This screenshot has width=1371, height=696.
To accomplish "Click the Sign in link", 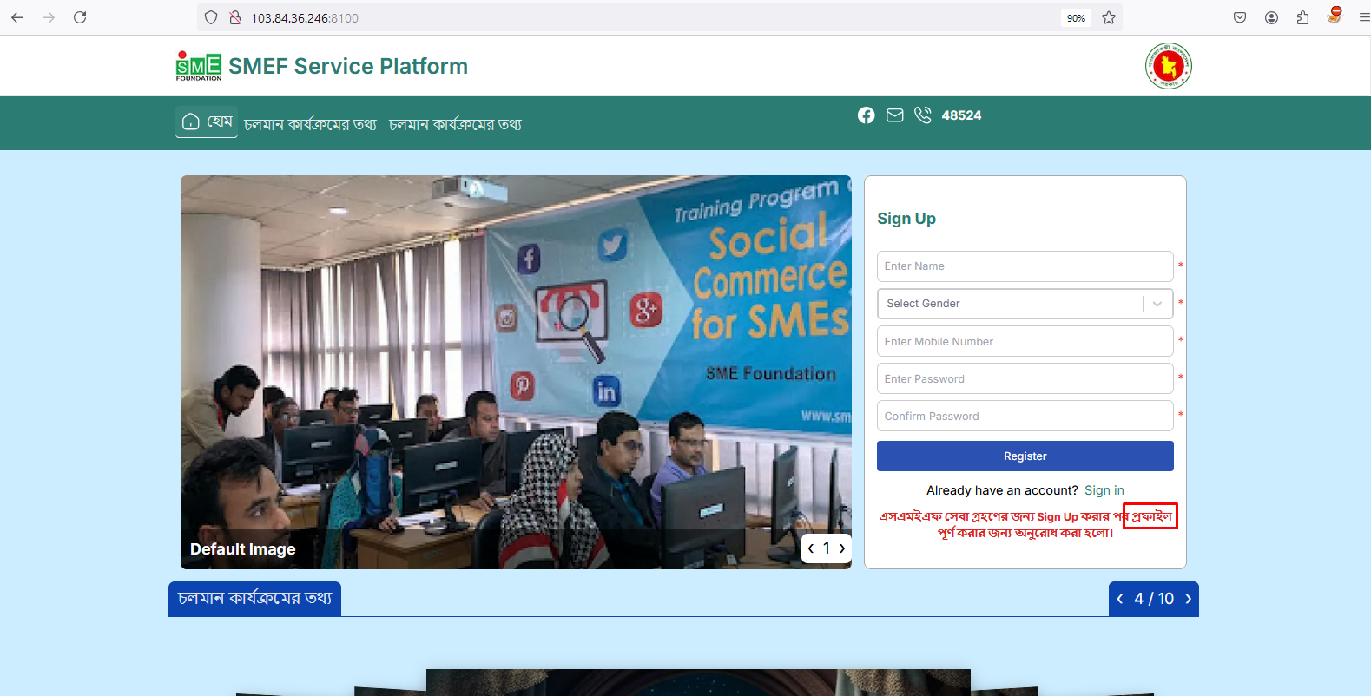I will (1104, 490).
